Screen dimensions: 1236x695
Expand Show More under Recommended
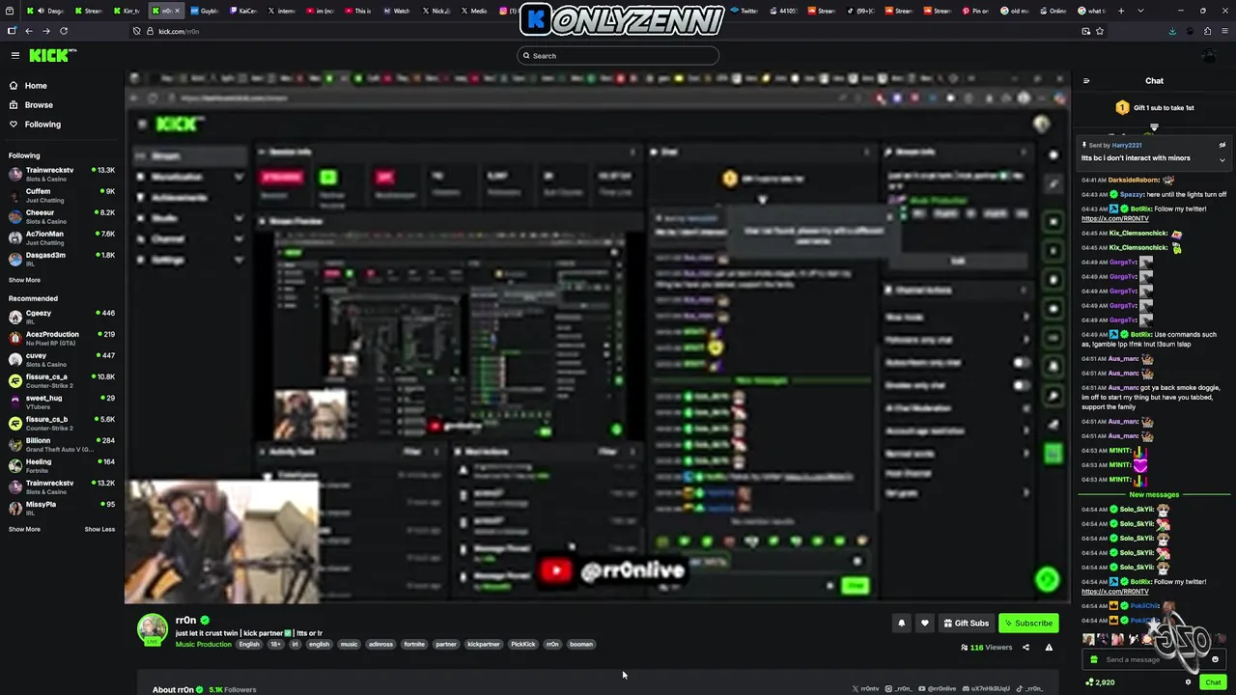(24, 529)
